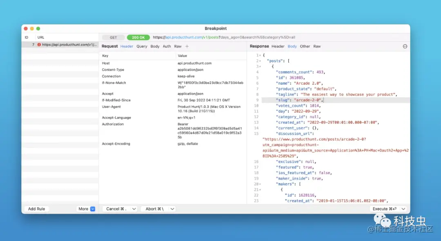
Task: Click the URL column header
Action: point(41,38)
